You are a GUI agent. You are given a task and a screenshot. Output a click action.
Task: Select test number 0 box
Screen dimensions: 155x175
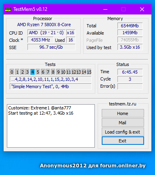coord(12,72)
